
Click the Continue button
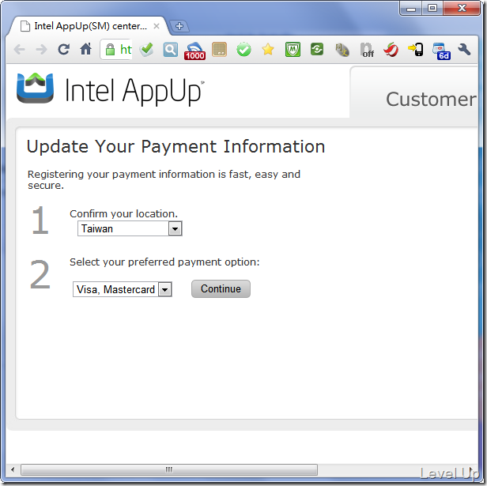pyautogui.click(x=221, y=288)
